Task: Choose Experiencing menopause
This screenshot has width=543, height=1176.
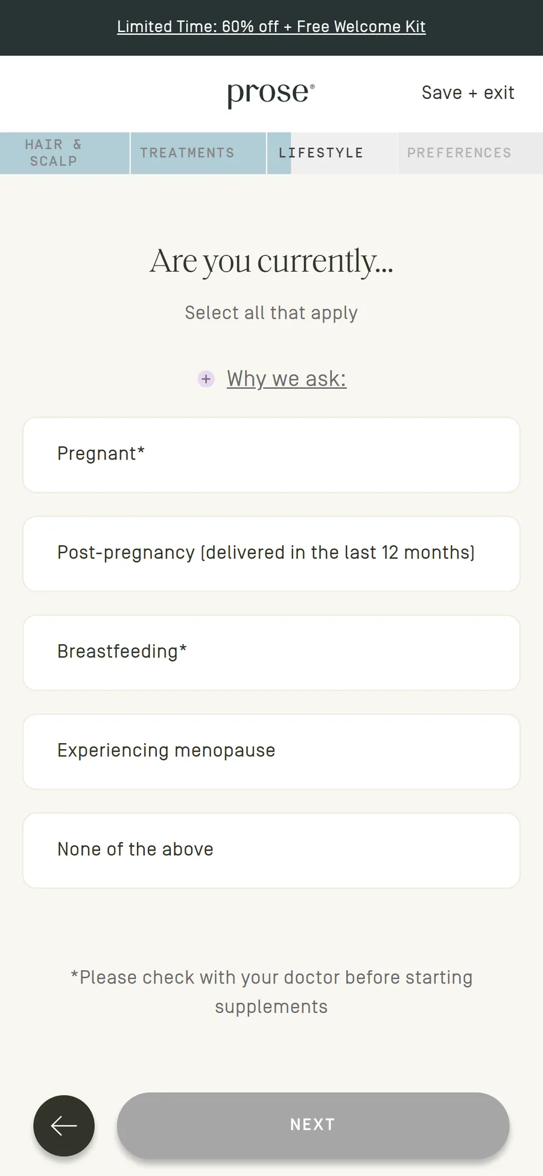Action: point(271,752)
